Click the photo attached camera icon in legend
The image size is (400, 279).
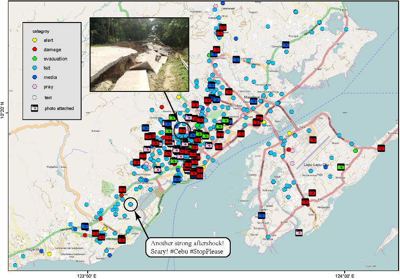[34, 108]
